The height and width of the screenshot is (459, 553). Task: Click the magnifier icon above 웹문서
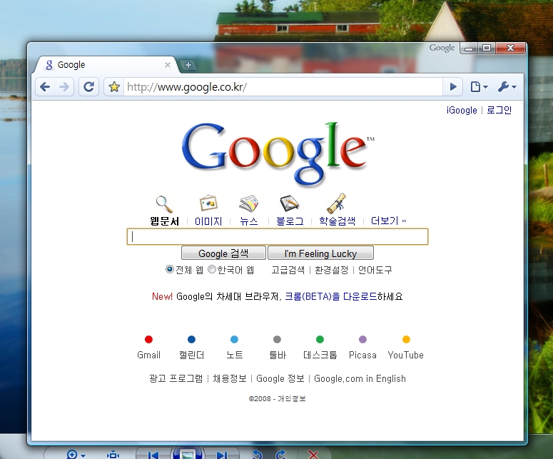pos(164,204)
